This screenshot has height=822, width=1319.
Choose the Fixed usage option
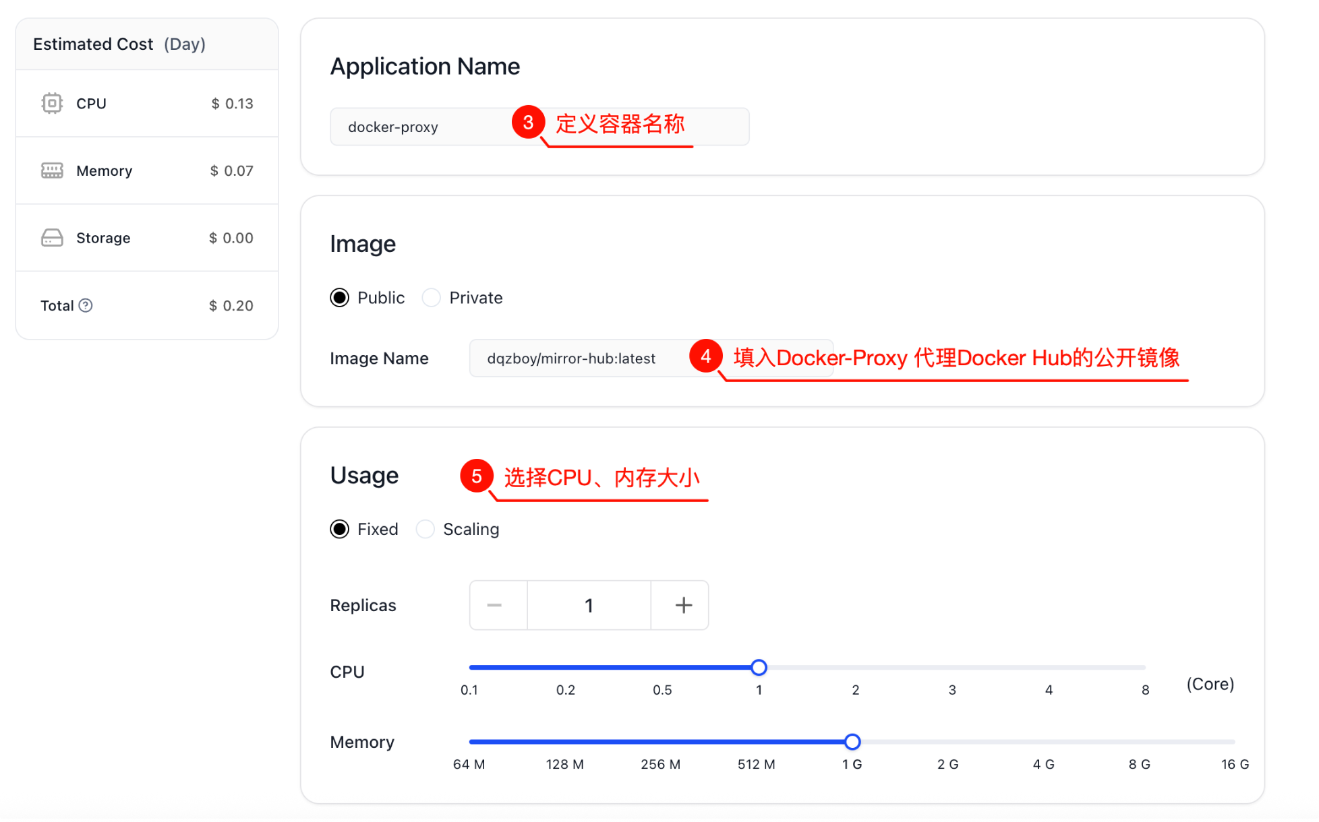click(340, 529)
